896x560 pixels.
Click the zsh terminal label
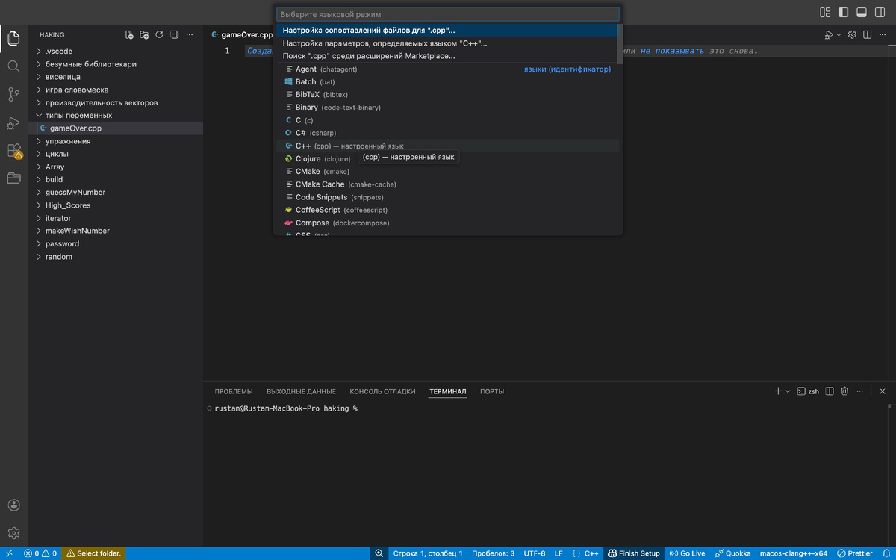[x=809, y=391]
